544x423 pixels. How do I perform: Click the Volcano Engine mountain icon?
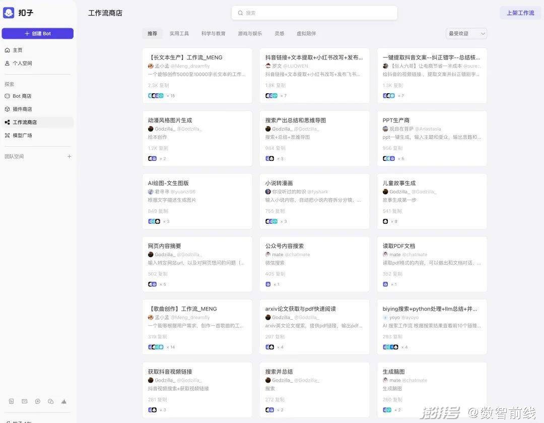[64, 401]
